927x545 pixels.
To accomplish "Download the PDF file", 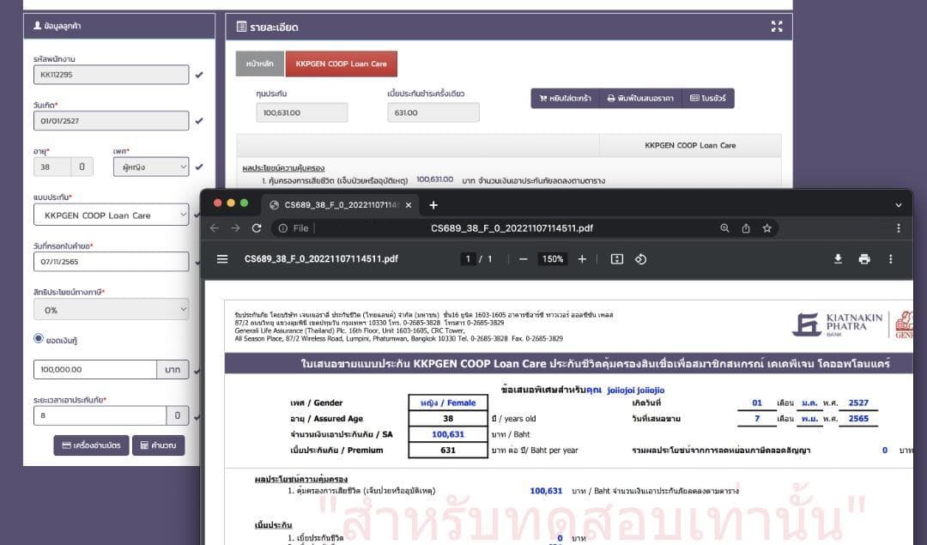I will [838, 259].
